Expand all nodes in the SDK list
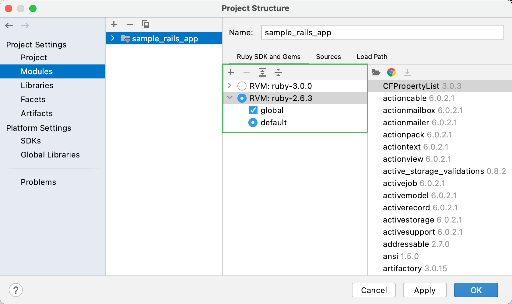The image size is (512, 304). 262,72
